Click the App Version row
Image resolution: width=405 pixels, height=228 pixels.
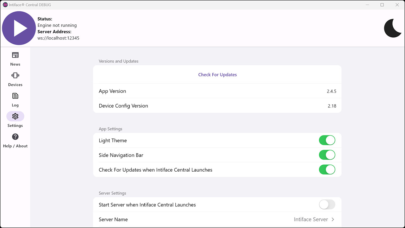tap(217, 91)
